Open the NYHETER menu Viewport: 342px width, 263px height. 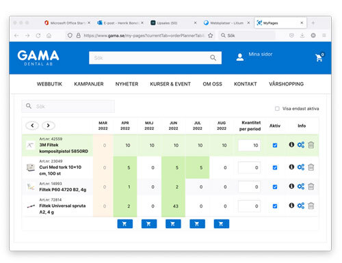(127, 84)
